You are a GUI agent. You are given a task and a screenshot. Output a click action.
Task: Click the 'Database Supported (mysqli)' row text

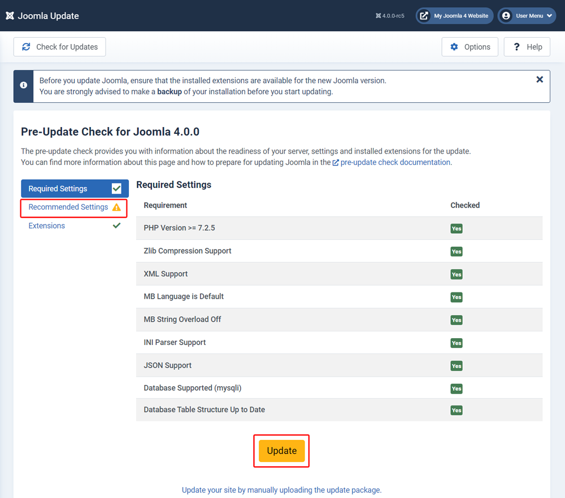(193, 388)
